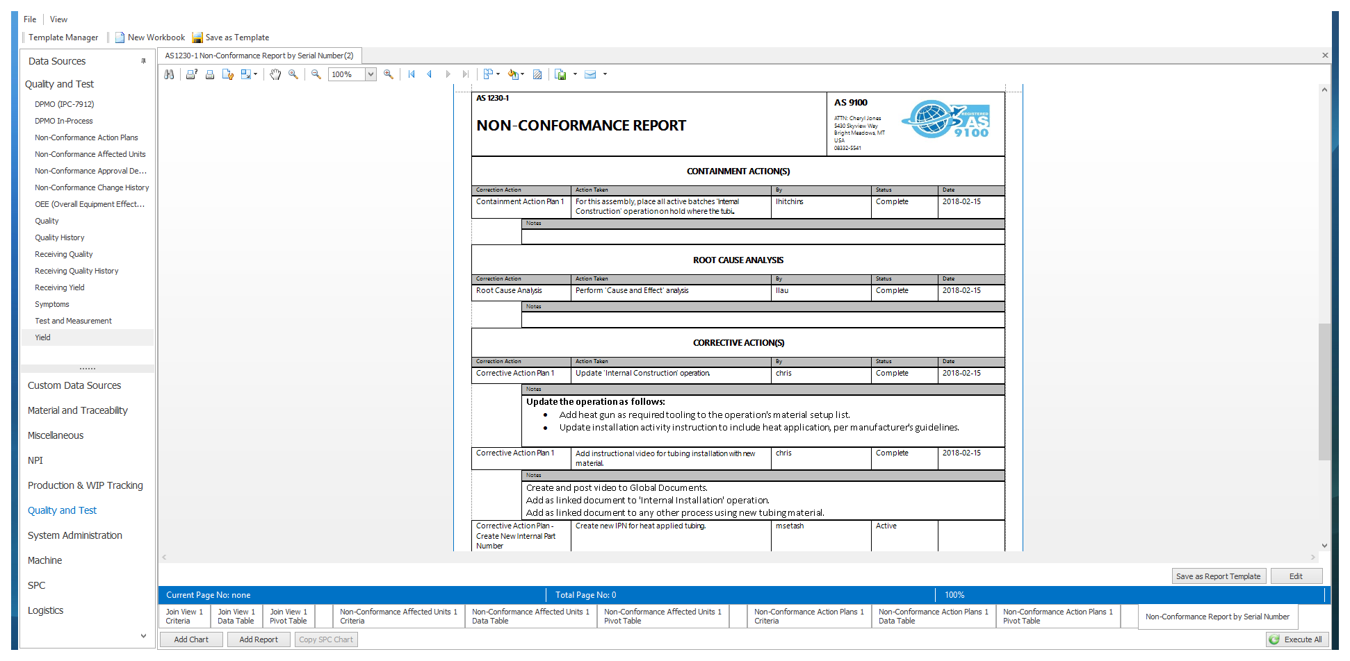
Task: Expand the background color dropdown arrow
Action: [x=523, y=74]
